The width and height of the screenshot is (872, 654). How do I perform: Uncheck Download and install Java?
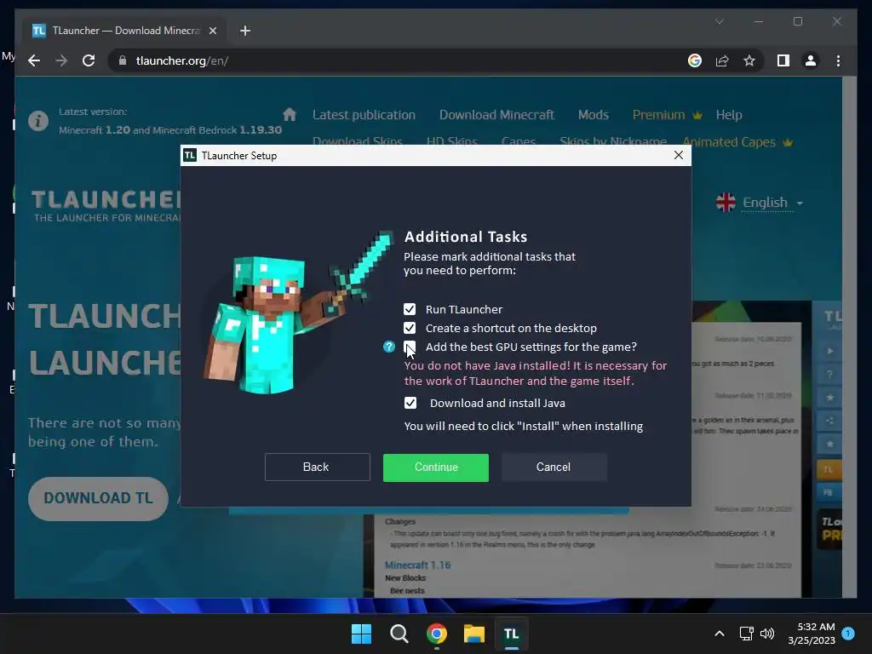[410, 403]
